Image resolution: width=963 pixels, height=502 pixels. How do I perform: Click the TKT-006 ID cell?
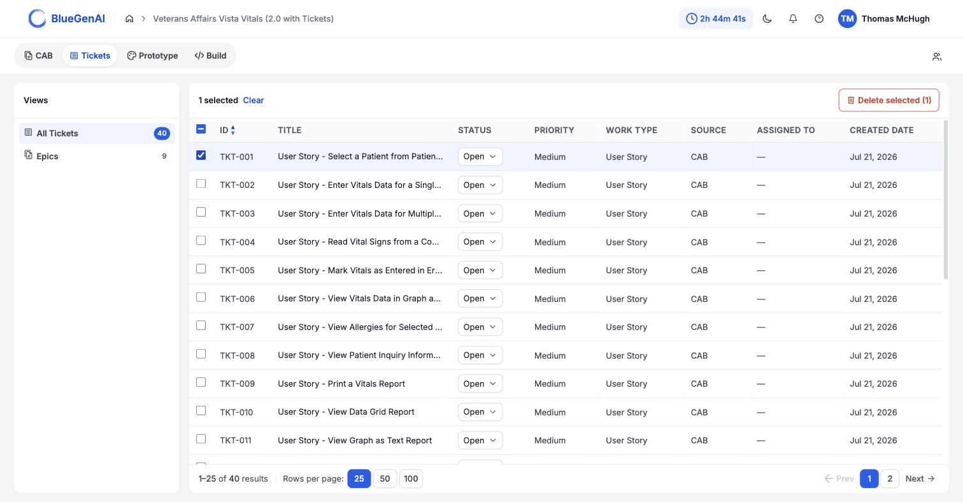237,299
